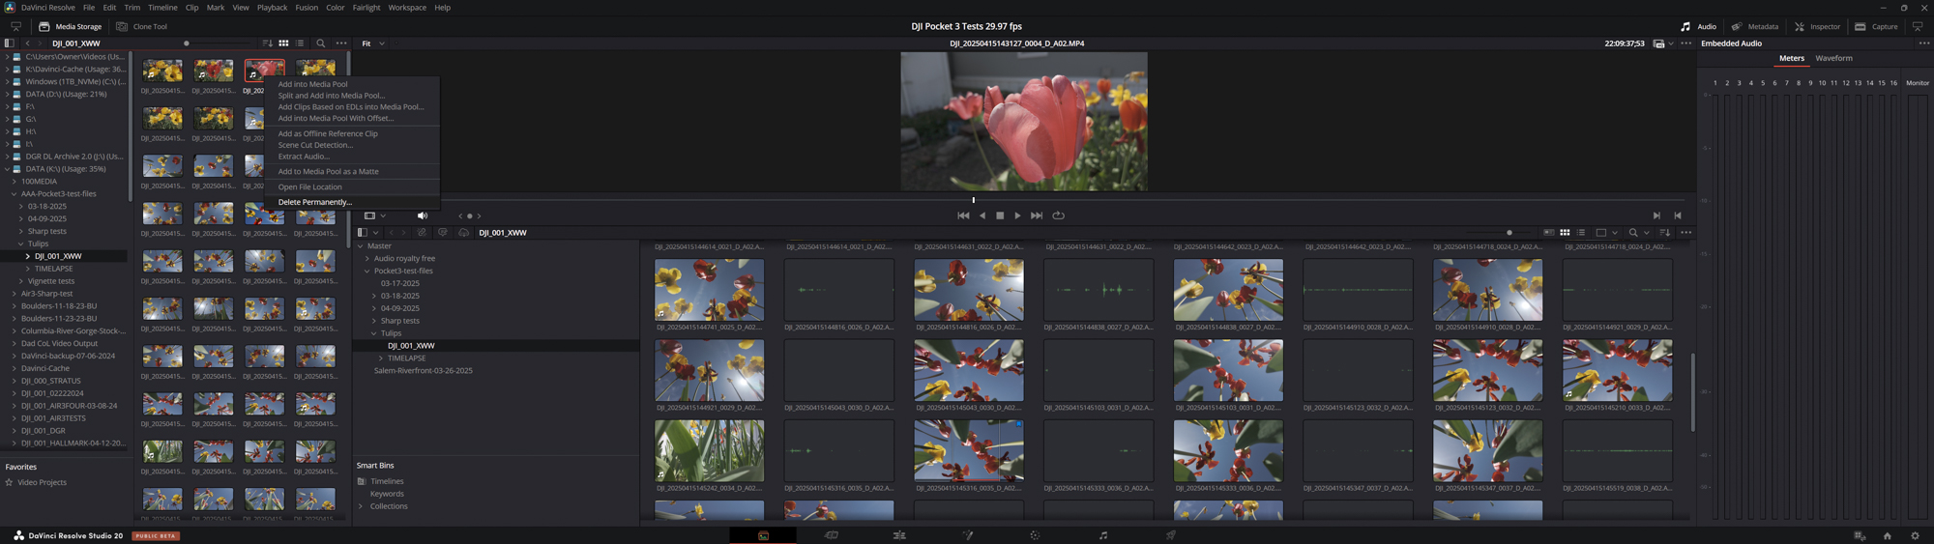Click the media pool sort icon
Screen dimensions: 1934x544
(1664, 233)
